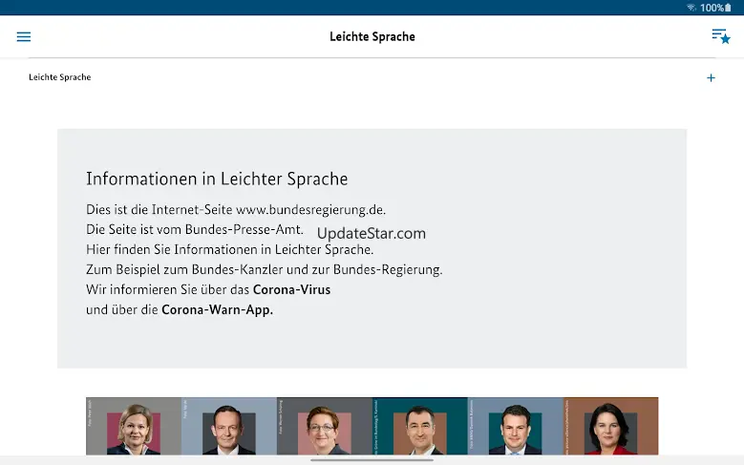Open the starred favorites list icon
Screen dimensions: 744x465
pos(720,36)
